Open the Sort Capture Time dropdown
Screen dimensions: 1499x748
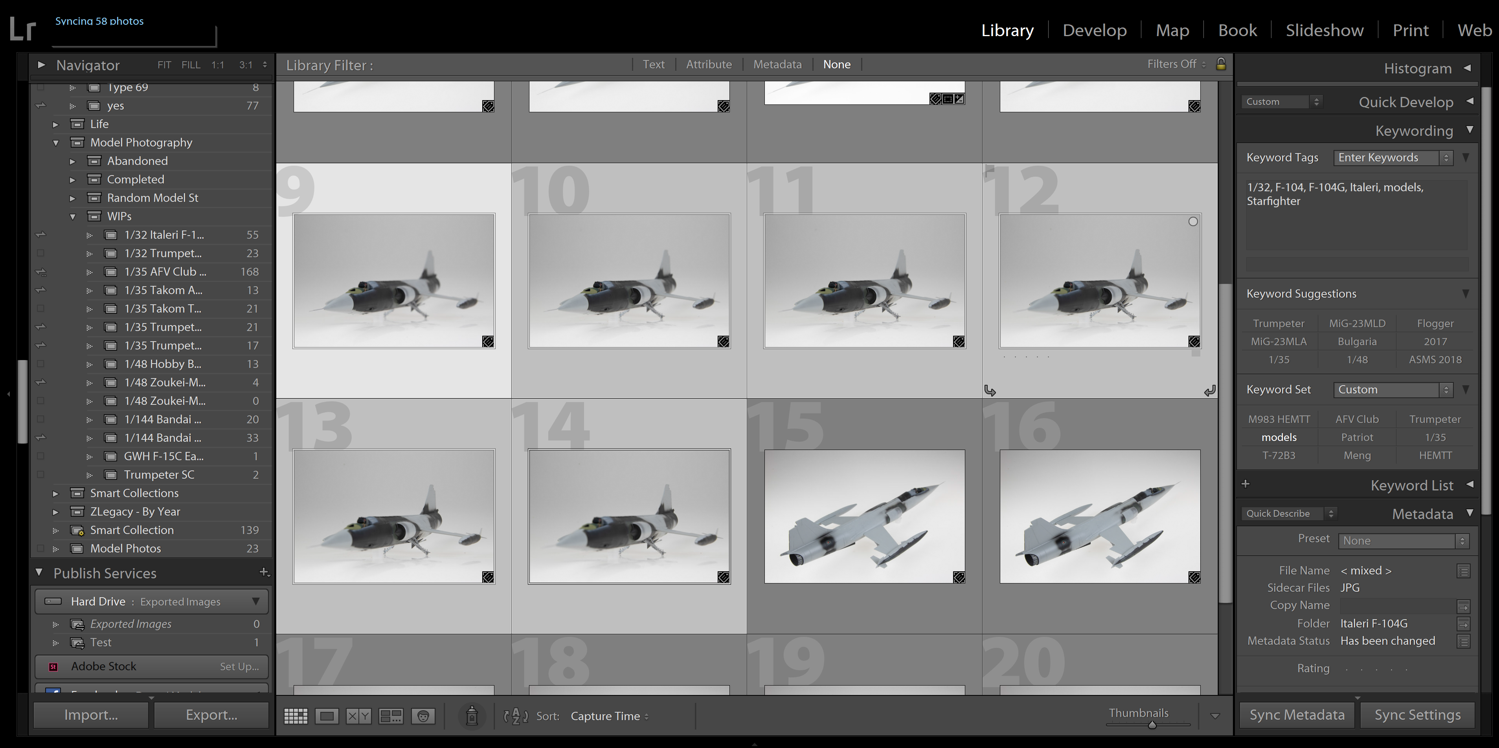609,716
